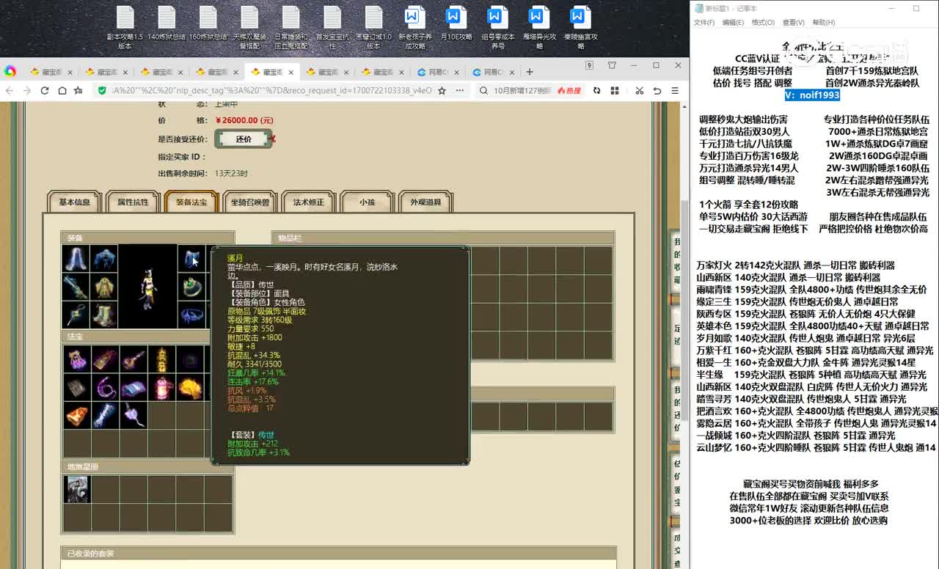The image size is (939, 569).
Task: Open Notepad 编辑(E) menu
Action: click(733, 23)
